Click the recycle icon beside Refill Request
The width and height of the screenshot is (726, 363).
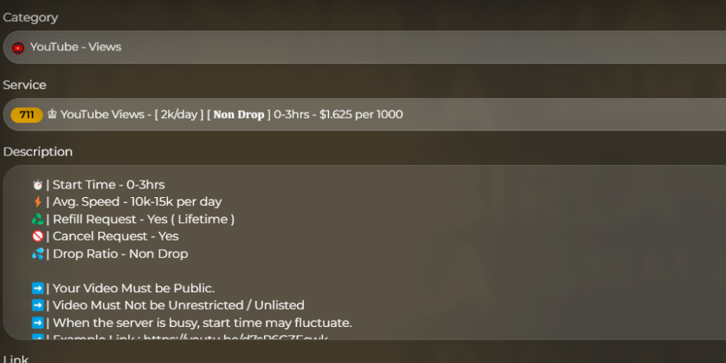37,219
